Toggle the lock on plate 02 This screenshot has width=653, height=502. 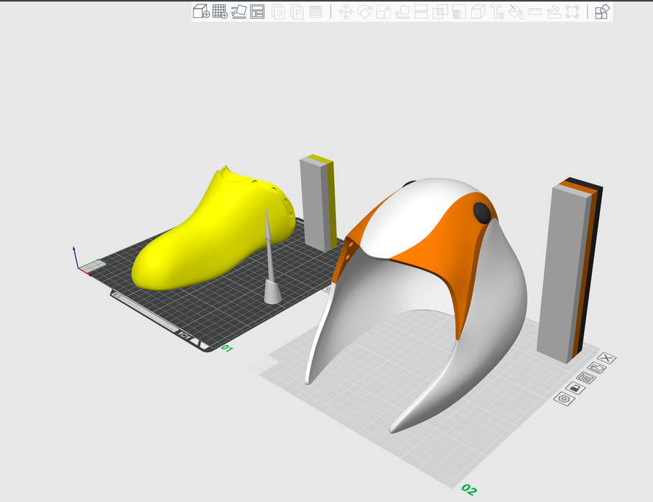tap(575, 388)
